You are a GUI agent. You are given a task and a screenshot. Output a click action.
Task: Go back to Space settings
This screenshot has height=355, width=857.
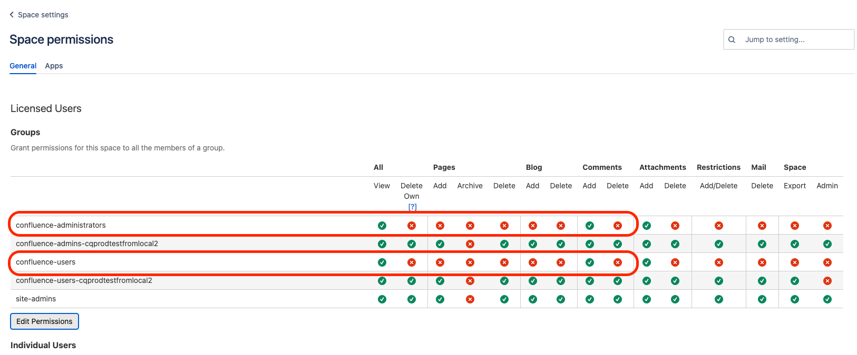point(39,15)
